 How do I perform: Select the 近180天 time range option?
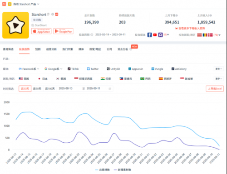click(50, 89)
